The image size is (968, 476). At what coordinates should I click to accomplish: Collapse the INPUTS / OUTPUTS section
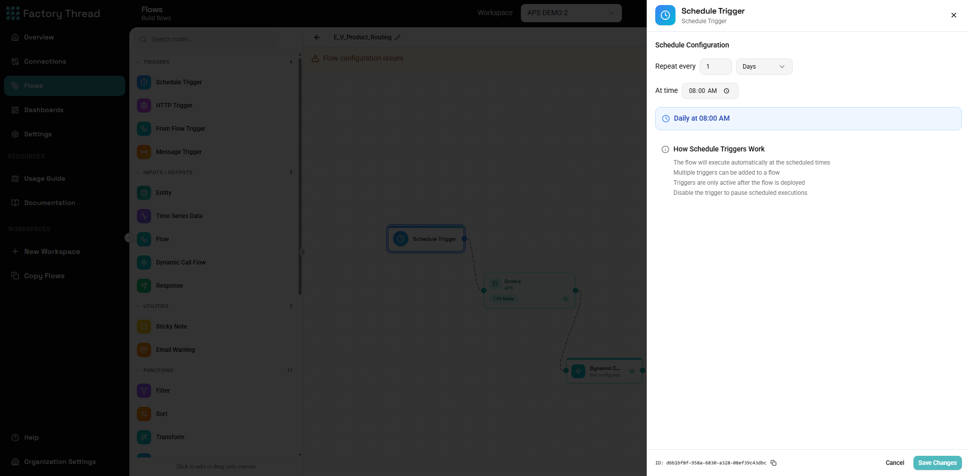[x=137, y=173]
